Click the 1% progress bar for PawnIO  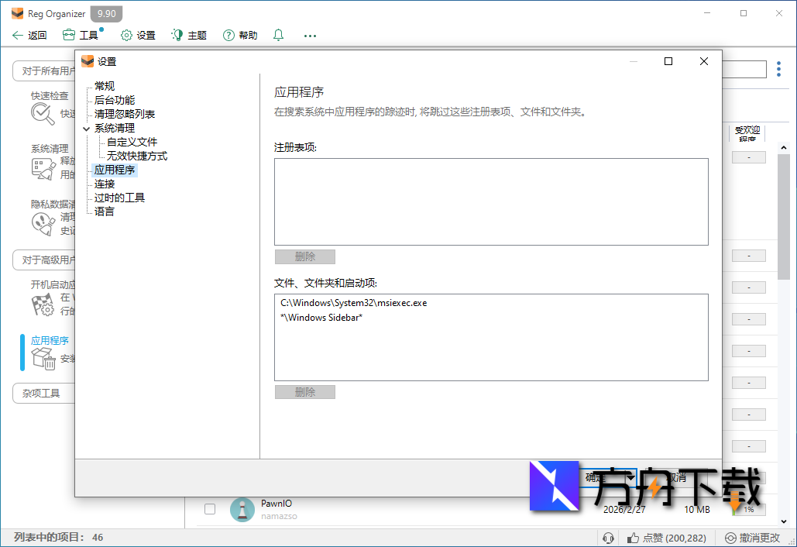pos(747,509)
